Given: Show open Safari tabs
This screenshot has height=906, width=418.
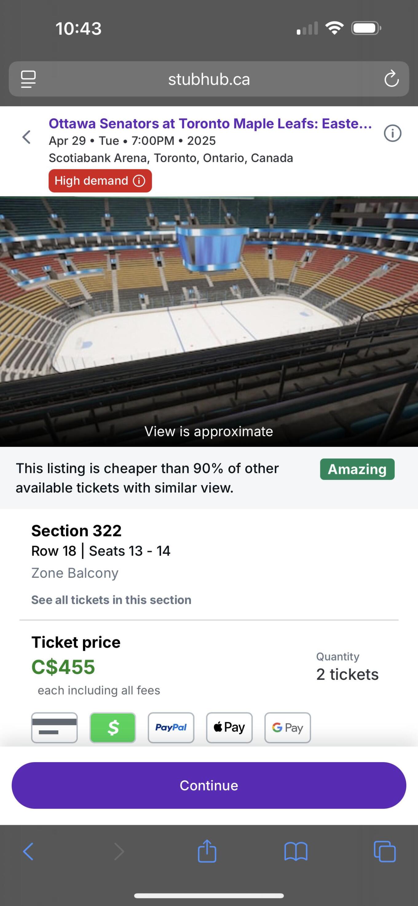Looking at the screenshot, I should pos(384,852).
